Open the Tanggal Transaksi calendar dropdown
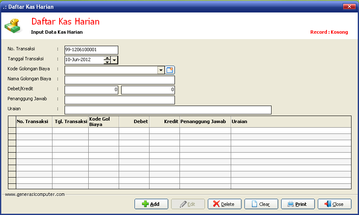 [x=115, y=60]
